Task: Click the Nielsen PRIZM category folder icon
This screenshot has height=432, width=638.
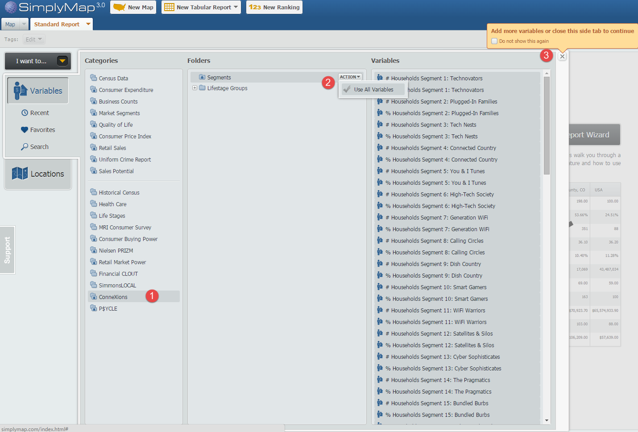Action: pos(93,250)
